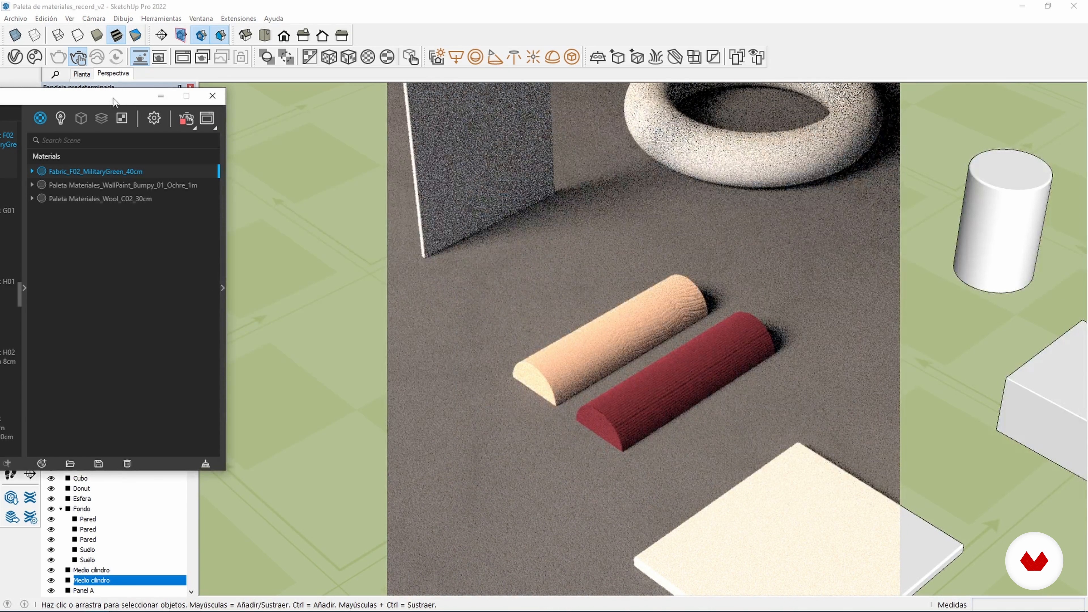Select the X-Ray face style
The height and width of the screenshot is (612, 1088).
[15, 35]
